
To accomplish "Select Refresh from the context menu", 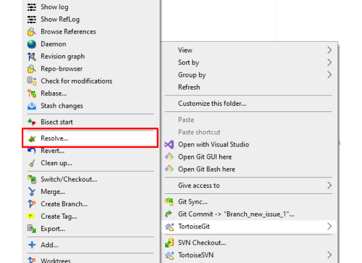I will (248, 87).
